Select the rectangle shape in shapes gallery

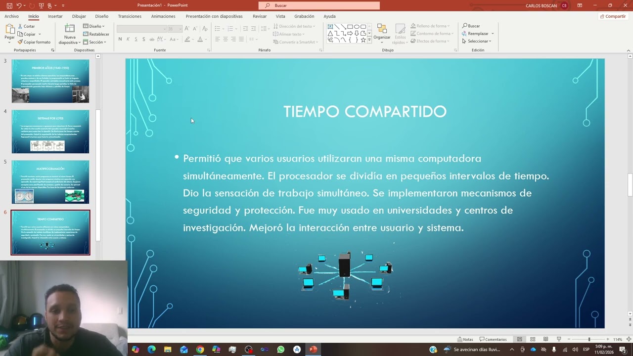[x=350, y=27]
